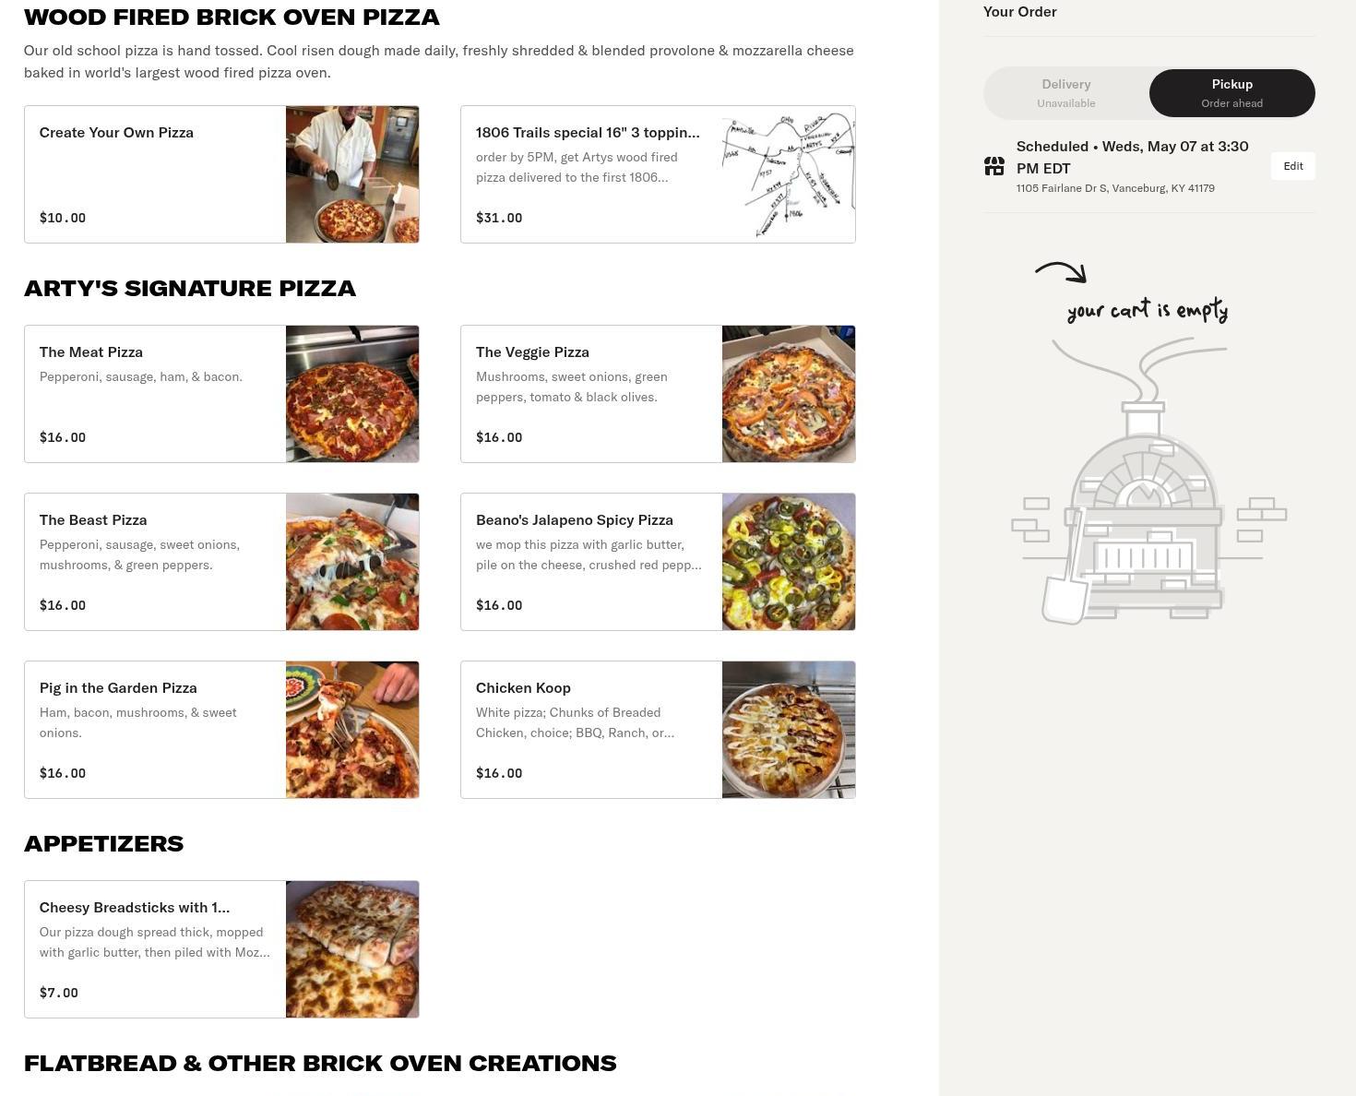Screen dimensions: 1356x1096
Task: Click The Beast Pizza photo
Action: (x=352, y=562)
